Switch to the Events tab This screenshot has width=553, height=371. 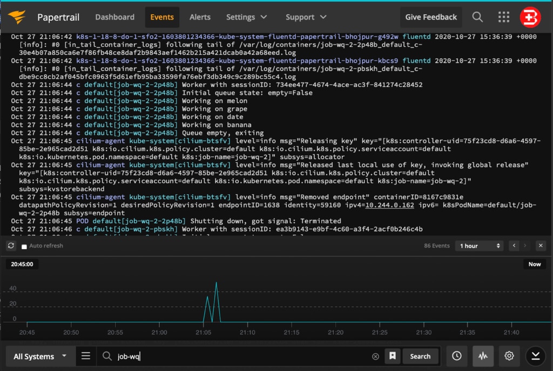(162, 17)
